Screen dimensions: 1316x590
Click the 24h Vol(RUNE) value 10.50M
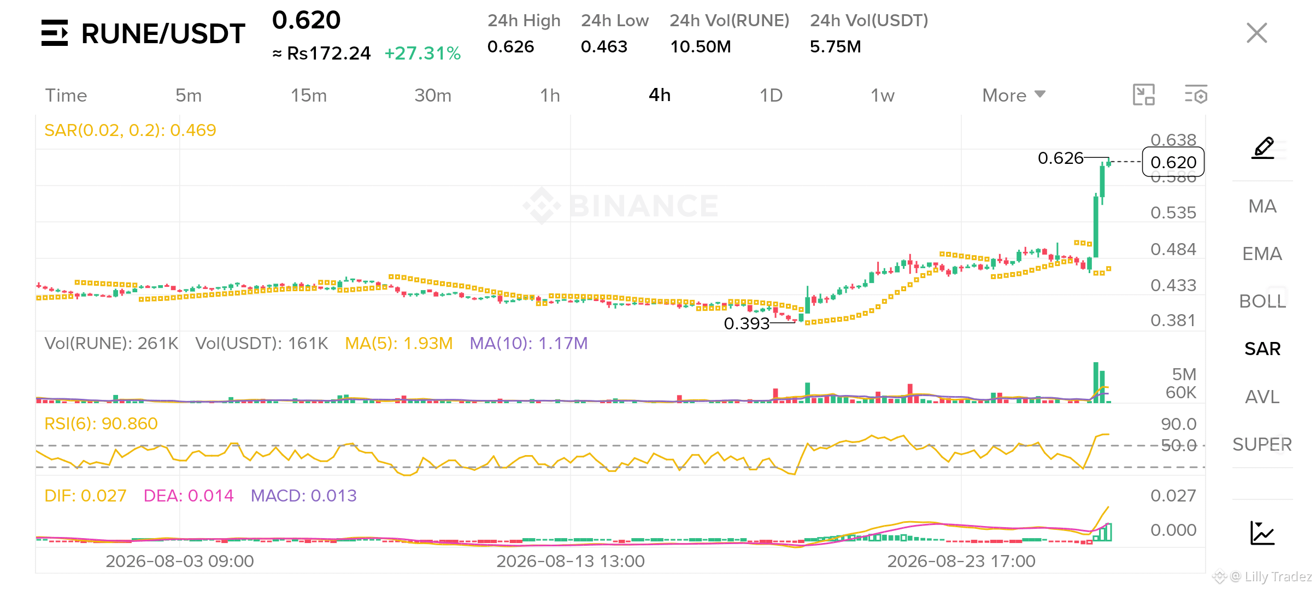tap(701, 46)
